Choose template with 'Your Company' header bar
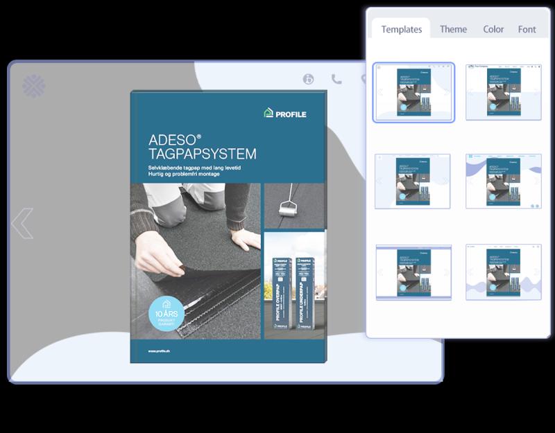The image size is (555, 433). [504, 93]
